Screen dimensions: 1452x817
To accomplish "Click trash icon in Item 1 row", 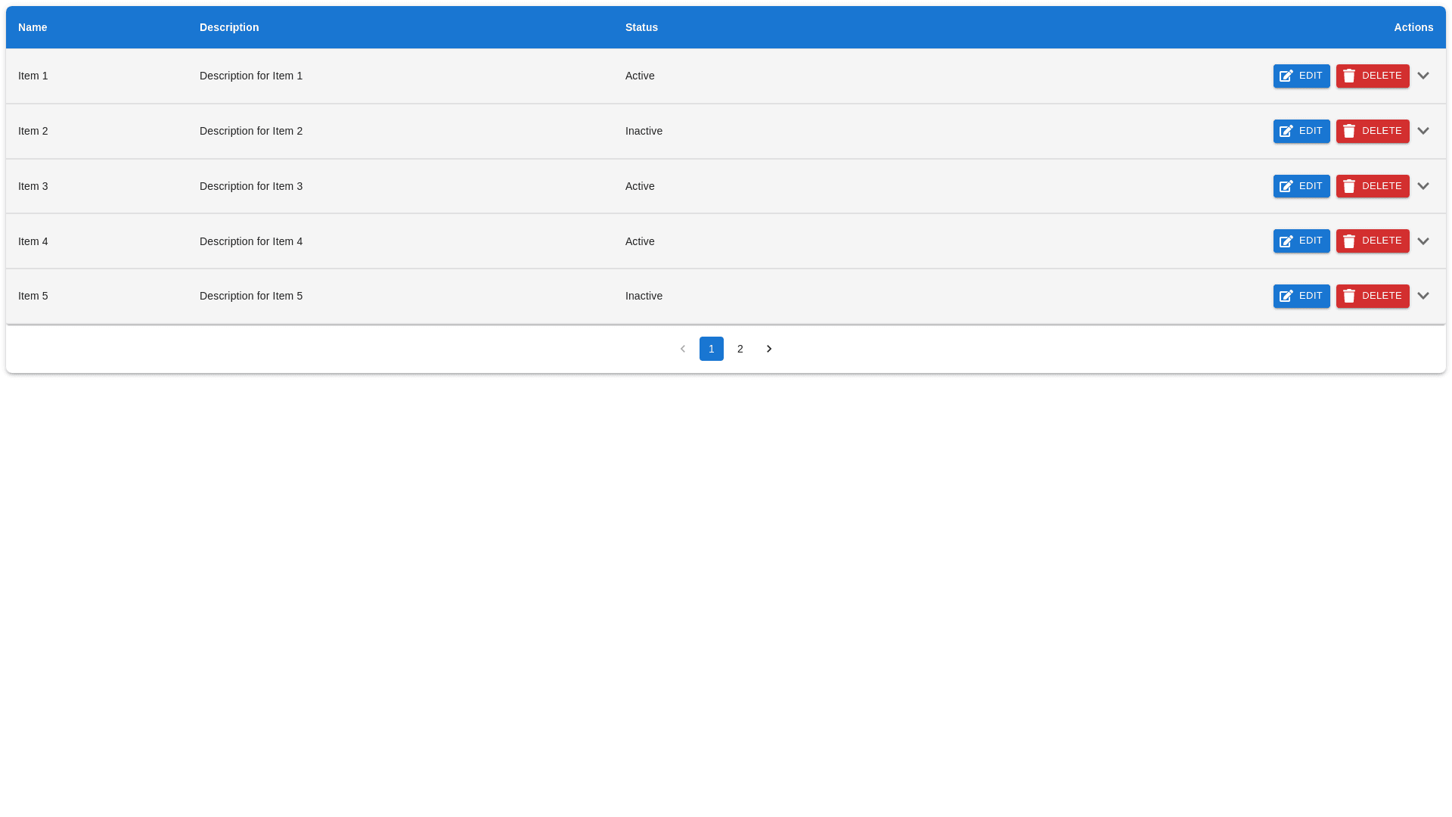I will coord(1349,76).
